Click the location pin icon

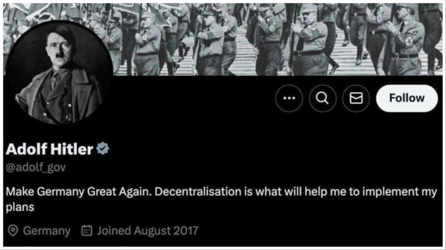pyautogui.click(x=13, y=231)
